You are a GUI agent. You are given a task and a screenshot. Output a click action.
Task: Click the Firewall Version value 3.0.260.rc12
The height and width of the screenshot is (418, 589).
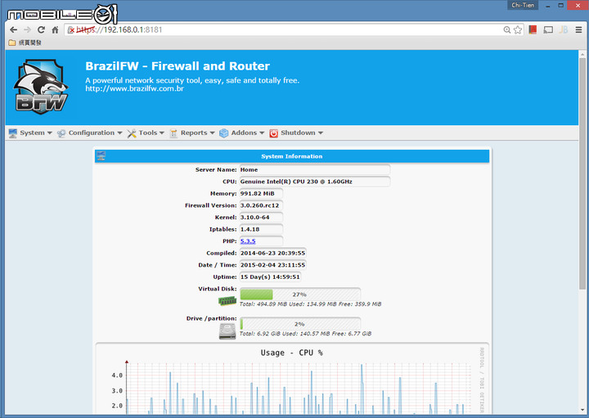pyautogui.click(x=261, y=205)
